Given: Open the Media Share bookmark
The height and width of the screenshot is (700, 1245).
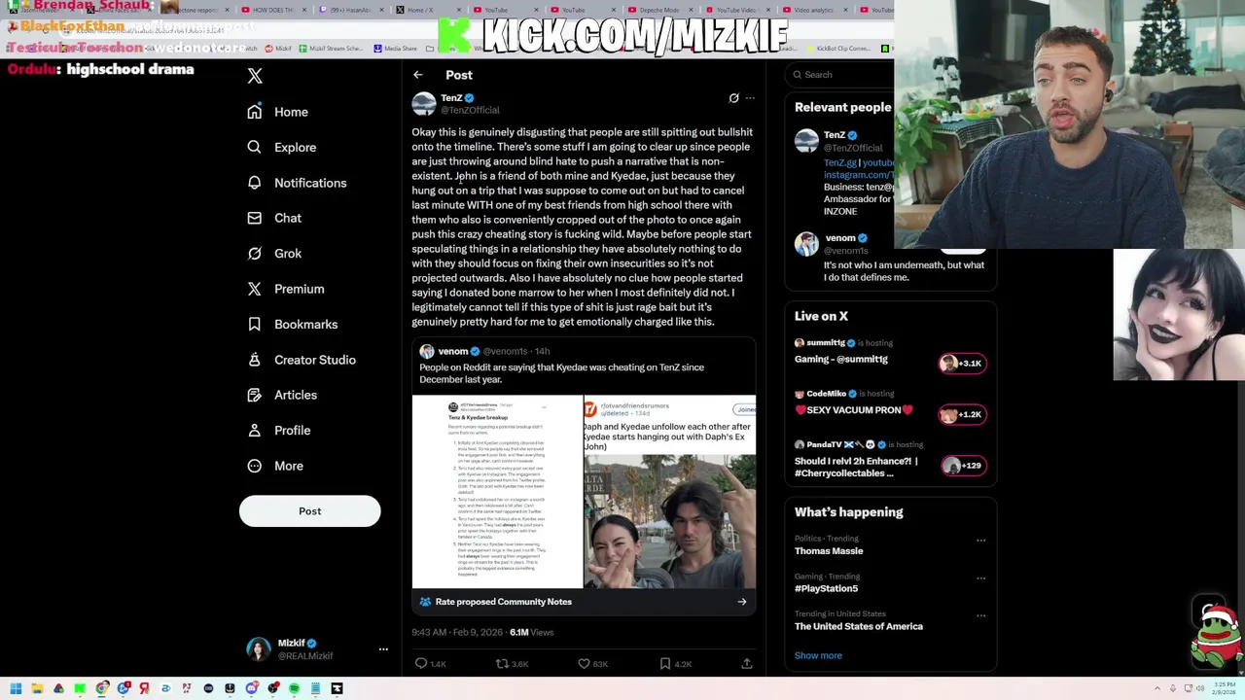Looking at the screenshot, I should coord(395,49).
